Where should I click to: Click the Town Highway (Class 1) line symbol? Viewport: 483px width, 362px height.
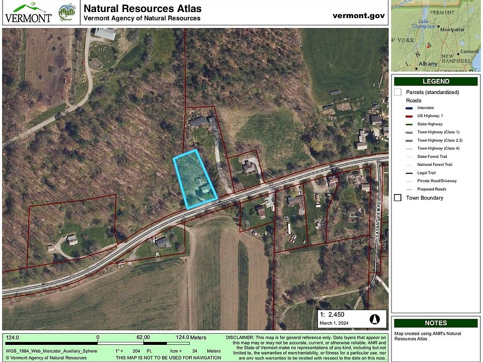pos(409,132)
